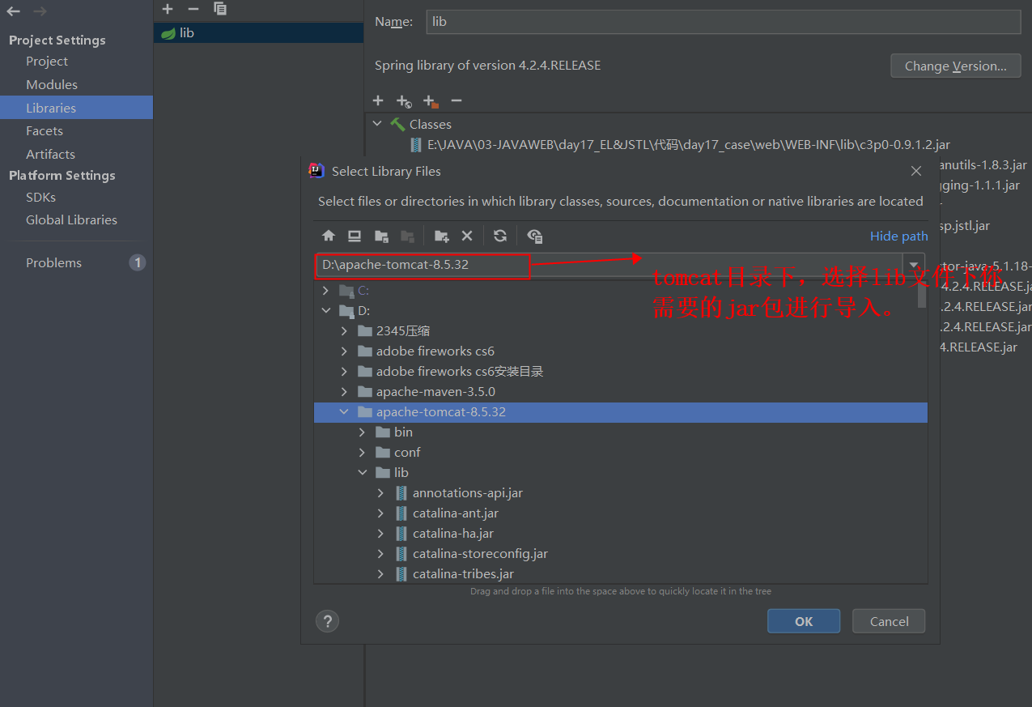Select adobe fireworks cs6安装目录 folder
The image size is (1032, 707).
tap(460, 372)
